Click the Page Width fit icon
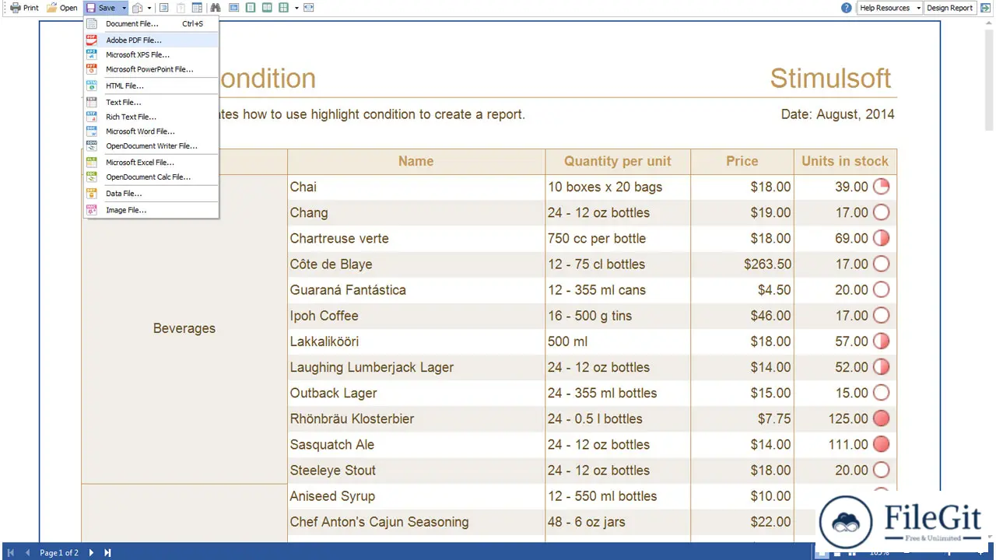 click(x=309, y=8)
